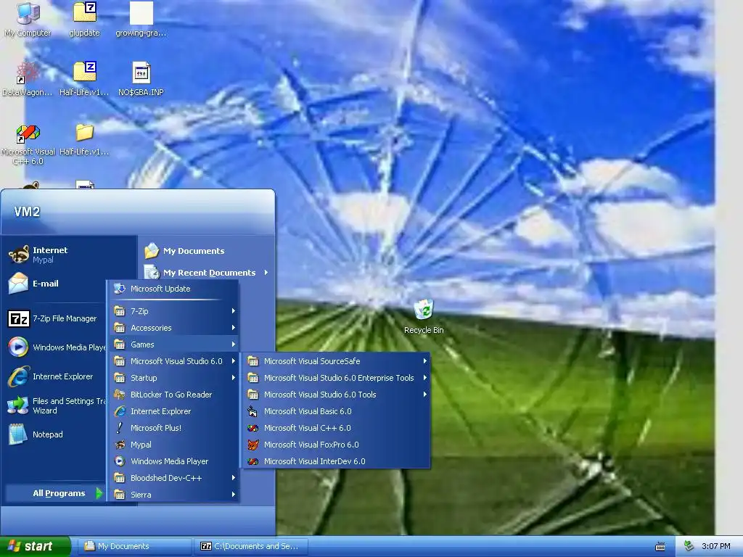This screenshot has width=743, height=557.
Task: Open the My Computer desktop icon
Action: pos(28,19)
